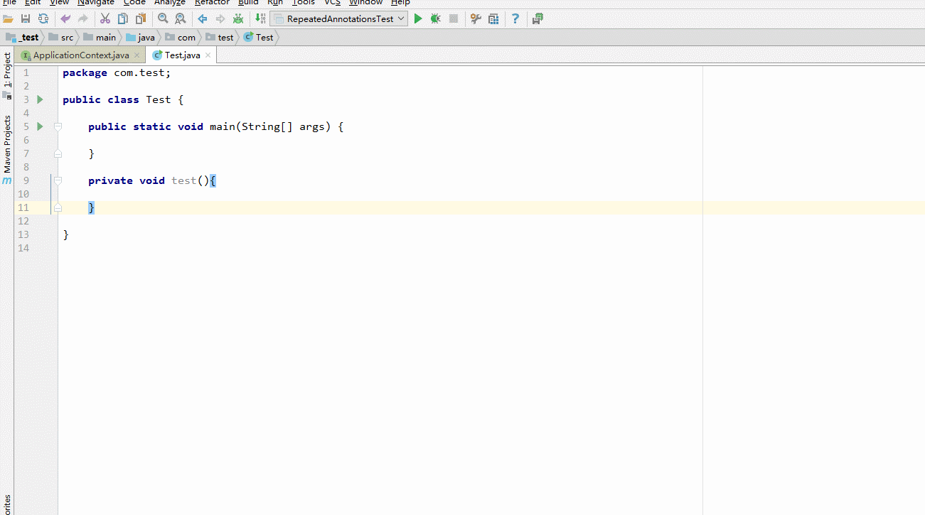Close the Test.java editor tab

(x=208, y=55)
